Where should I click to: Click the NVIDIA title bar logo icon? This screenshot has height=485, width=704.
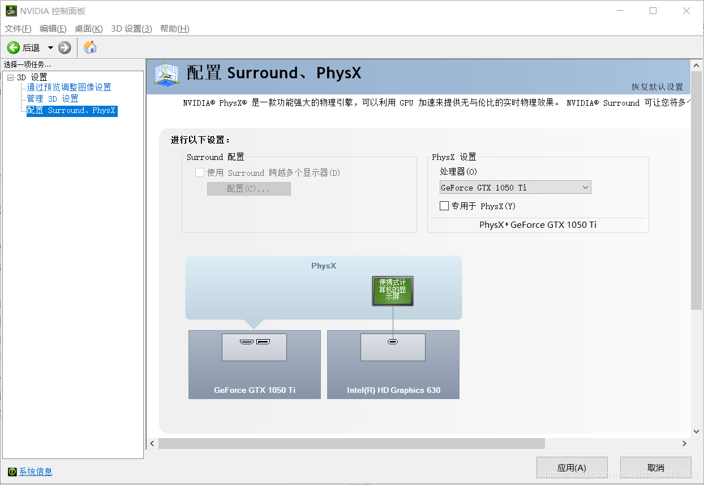[11, 11]
